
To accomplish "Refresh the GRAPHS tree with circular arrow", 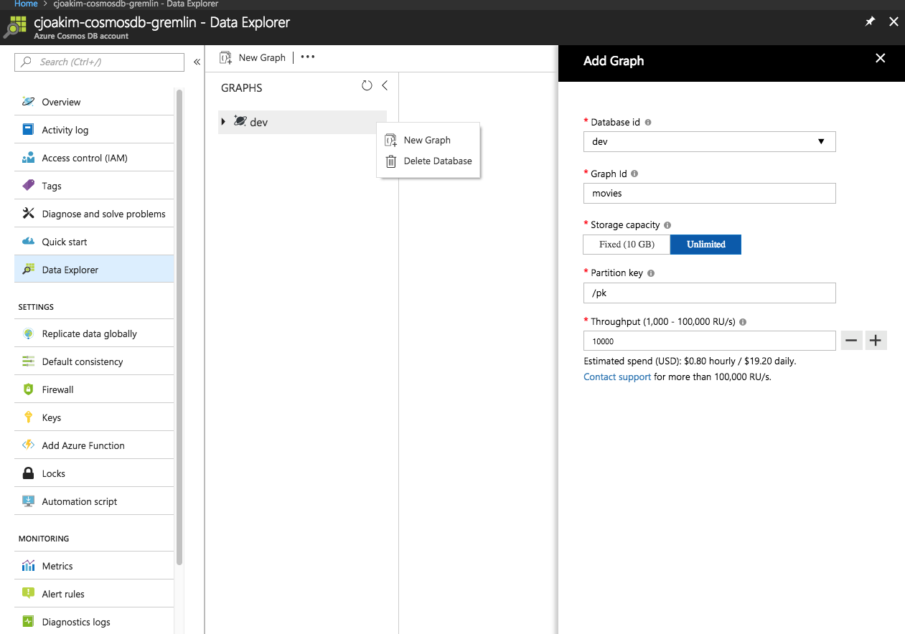I will (x=367, y=86).
